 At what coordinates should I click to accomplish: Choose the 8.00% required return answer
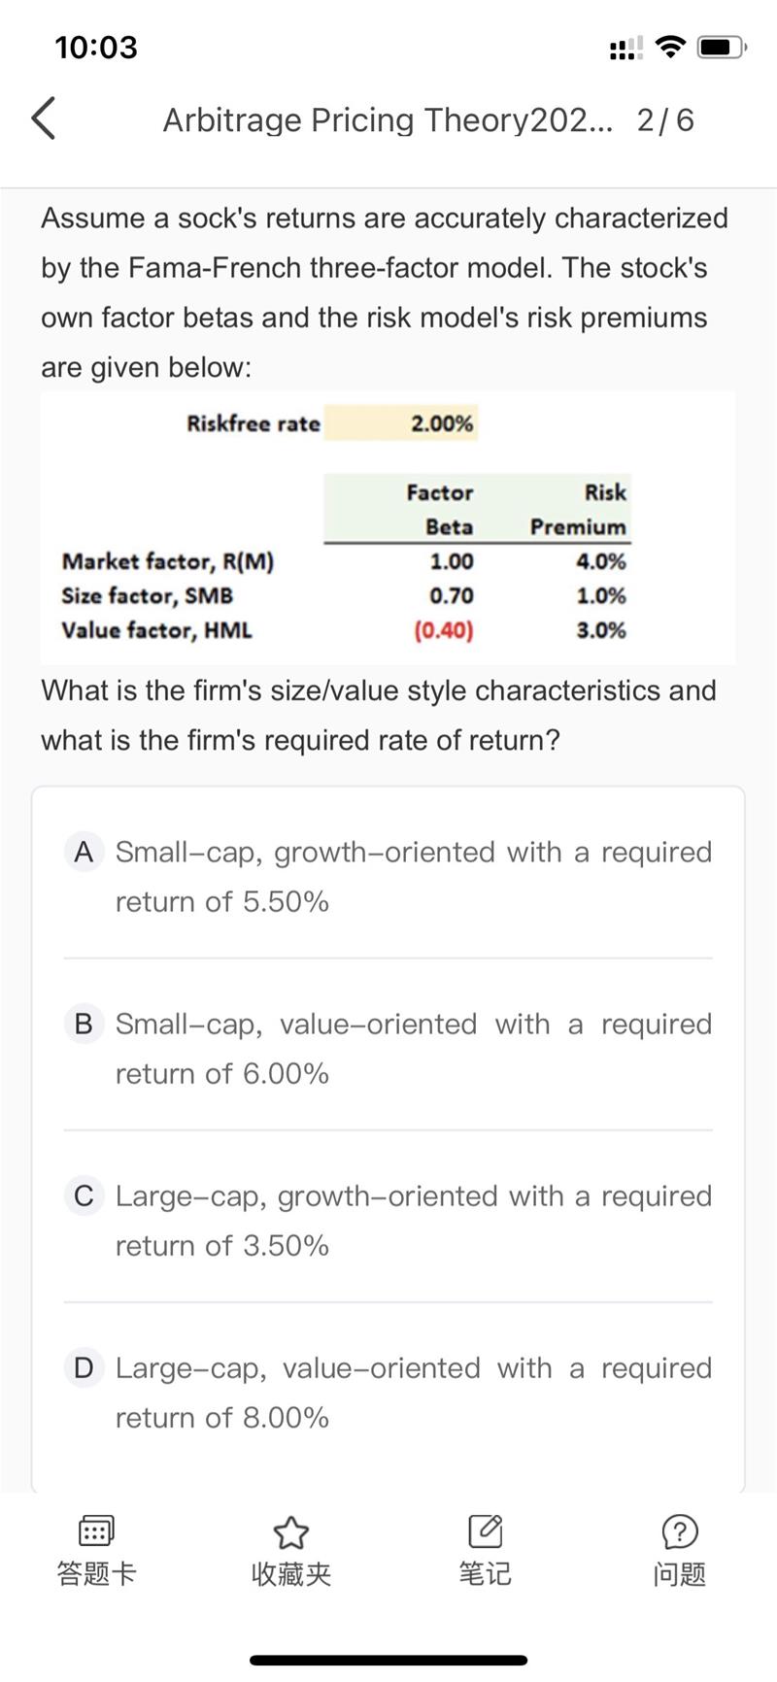pyautogui.click(x=413, y=1393)
